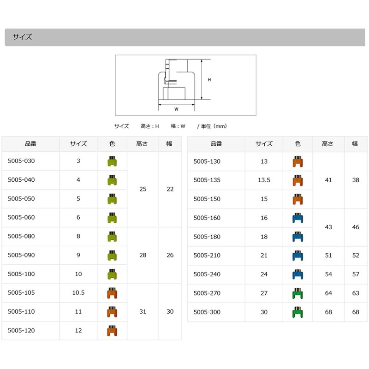Select the orange clip icon for 5005-105
Viewport: 369px width, 369px height.
pos(112,293)
